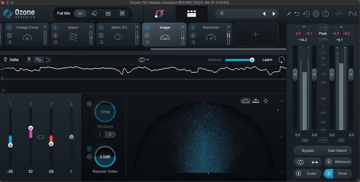
Task: Toggle Recover Sides power button
Action: (89, 149)
